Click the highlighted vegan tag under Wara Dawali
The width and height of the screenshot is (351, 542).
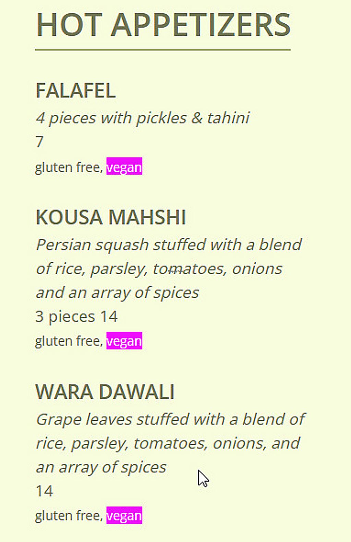(x=124, y=516)
